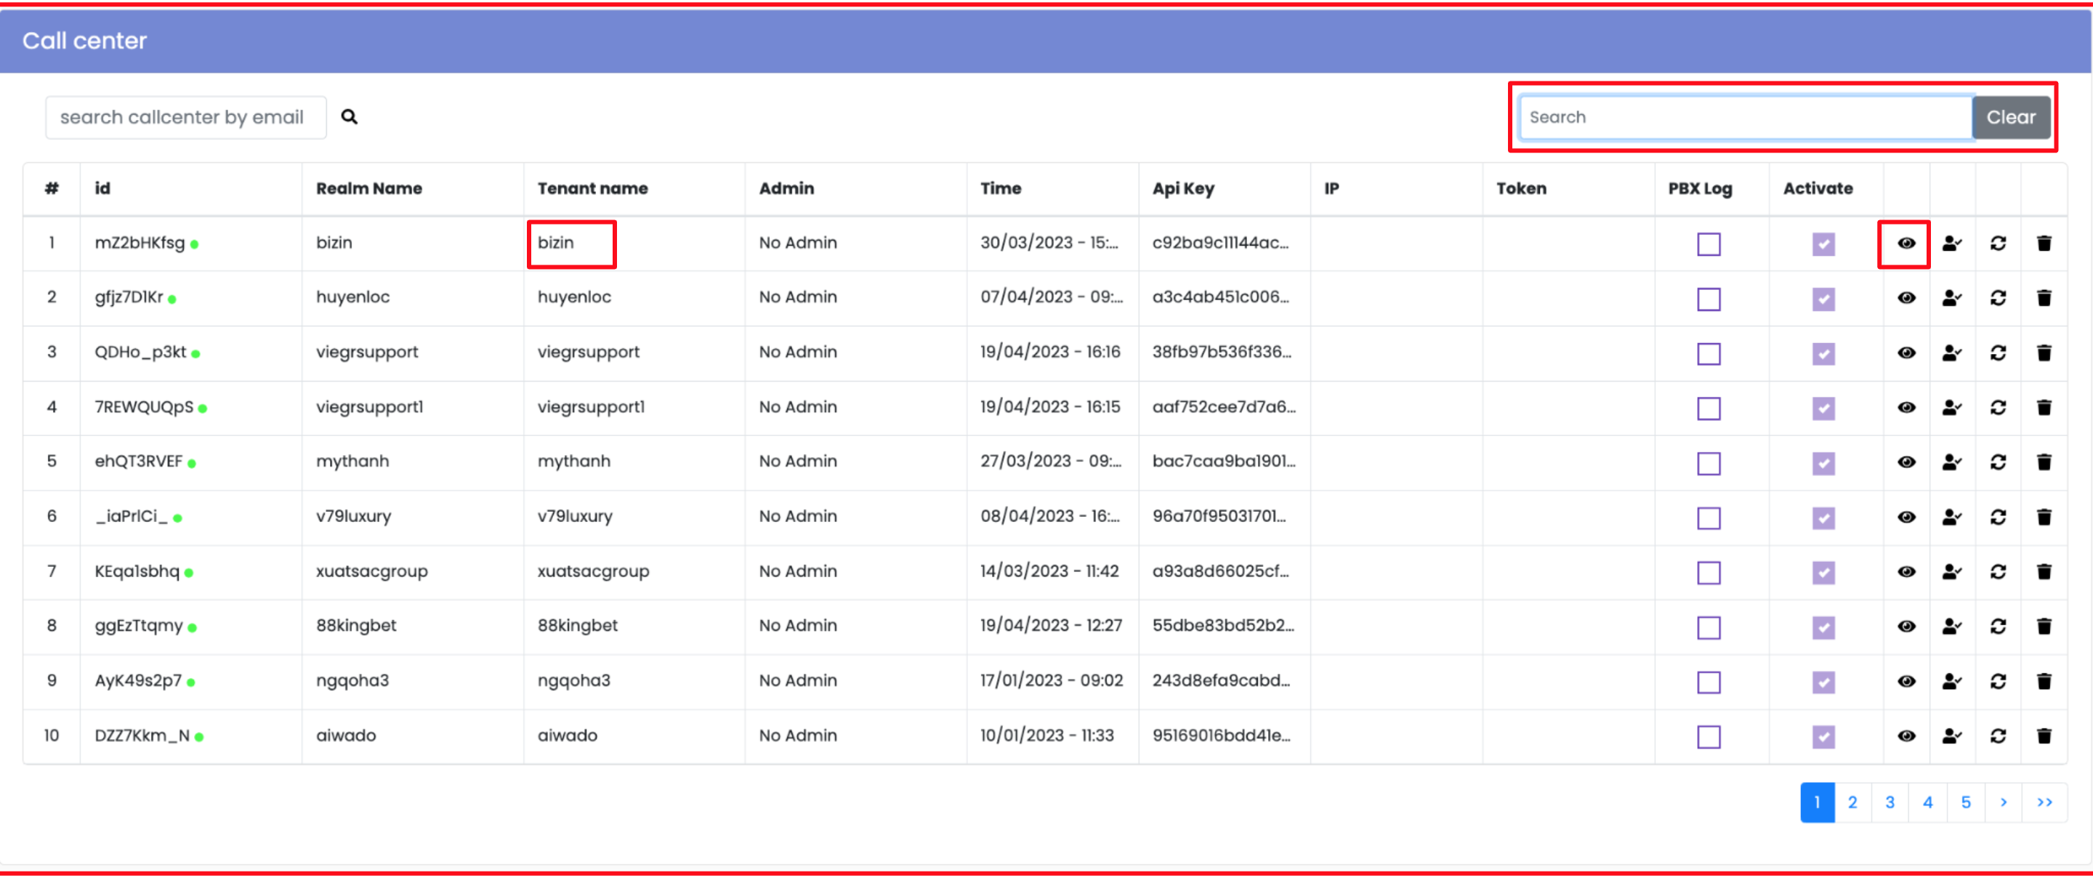Click the magnifier search icon by email field
Viewport: 2093px width, 878px height.
(x=350, y=117)
